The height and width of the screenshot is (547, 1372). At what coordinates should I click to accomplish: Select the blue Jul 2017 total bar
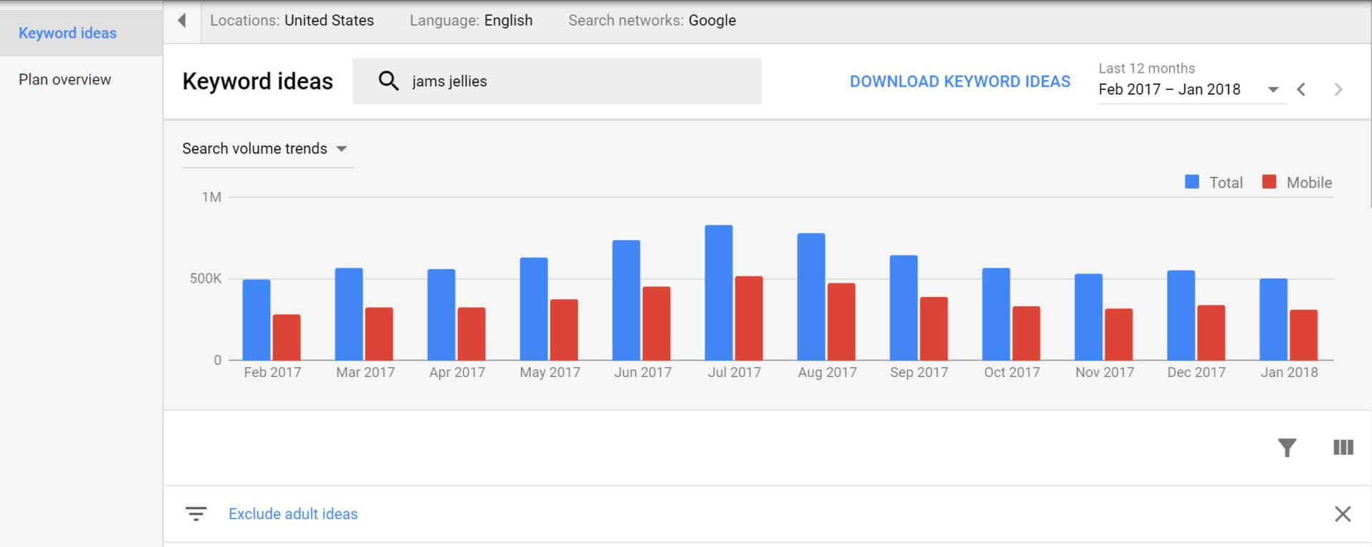click(718, 293)
